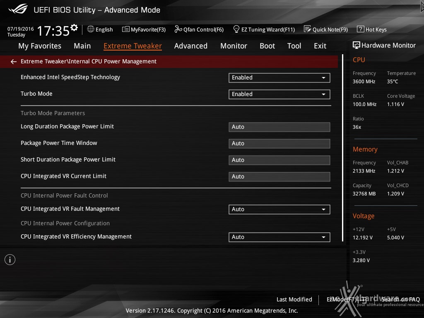Switch to the Monitor tab

(234, 46)
